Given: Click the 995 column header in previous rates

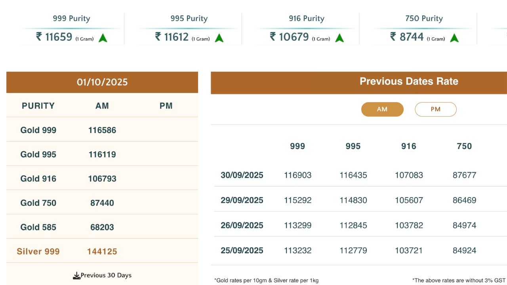Looking at the screenshot, I should point(353,146).
